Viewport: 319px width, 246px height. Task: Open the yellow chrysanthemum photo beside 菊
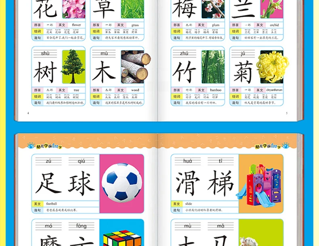273,67
